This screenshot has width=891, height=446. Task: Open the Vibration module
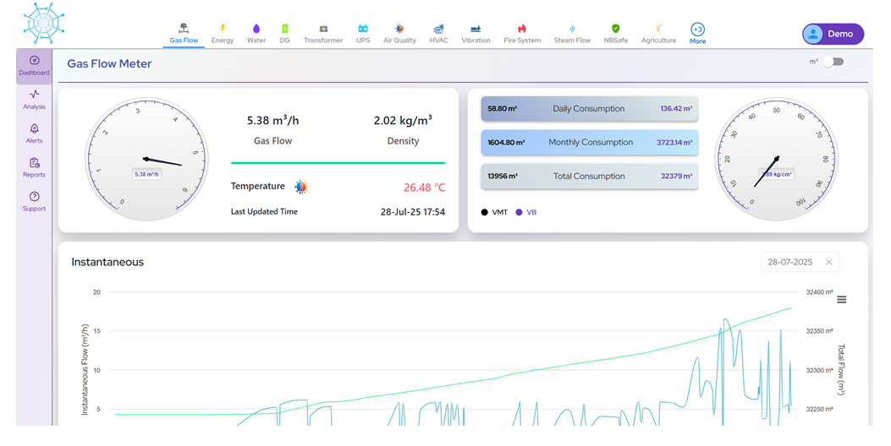coord(476,34)
